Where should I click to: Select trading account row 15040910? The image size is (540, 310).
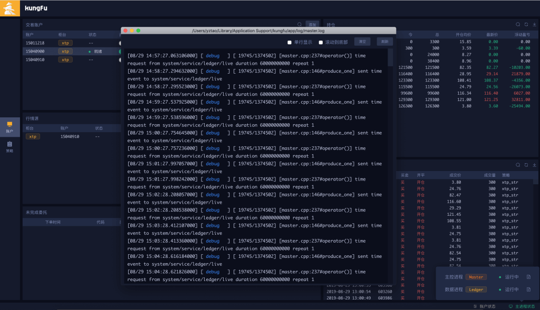72,60
